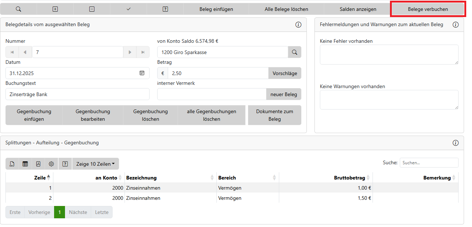Open the Datum calendar picker
Viewport: 472px width, 227px height.
142,73
